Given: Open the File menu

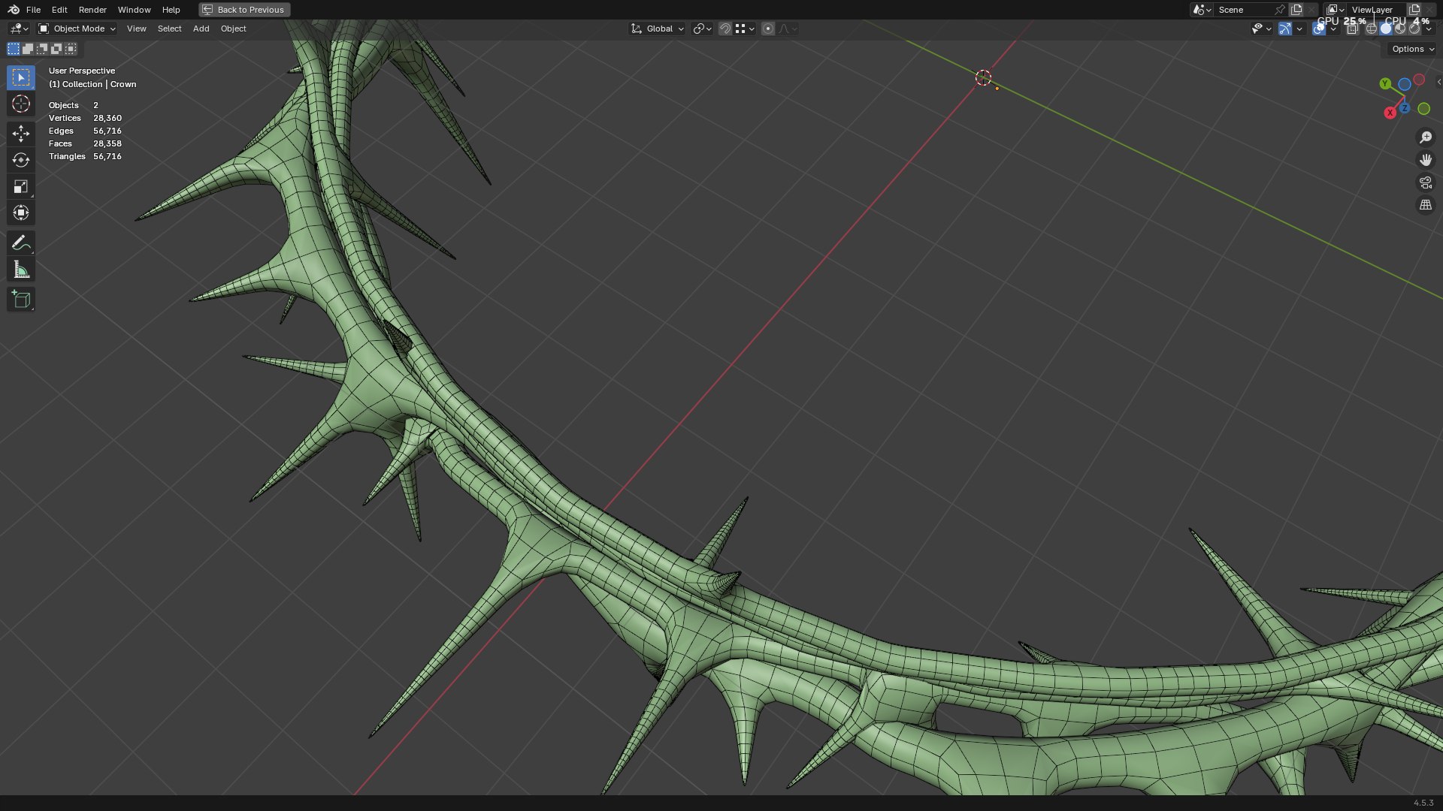Looking at the screenshot, I should (x=33, y=10).
